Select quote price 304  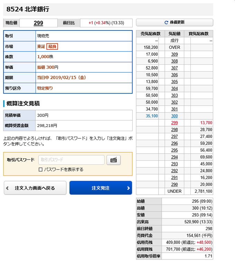(x=175, y=89)
